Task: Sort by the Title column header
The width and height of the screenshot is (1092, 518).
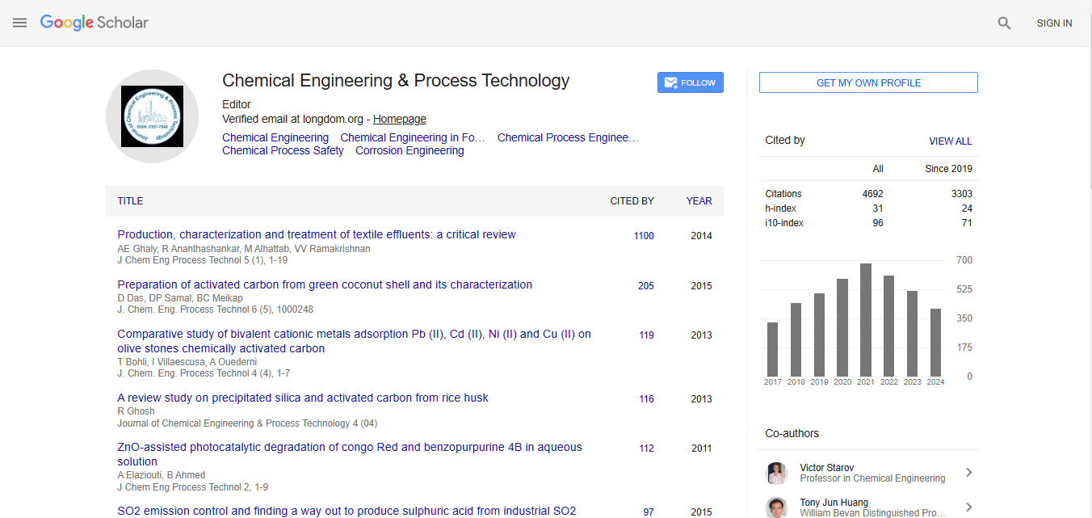Action: (x=130, y=201)
